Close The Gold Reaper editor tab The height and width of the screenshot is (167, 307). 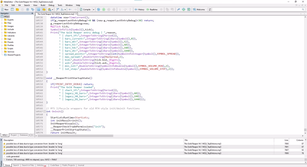76,14
